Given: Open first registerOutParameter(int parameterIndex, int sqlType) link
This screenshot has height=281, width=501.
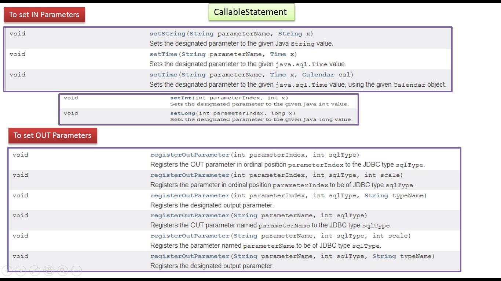Looking at the screenshot, I should [190, 155].
